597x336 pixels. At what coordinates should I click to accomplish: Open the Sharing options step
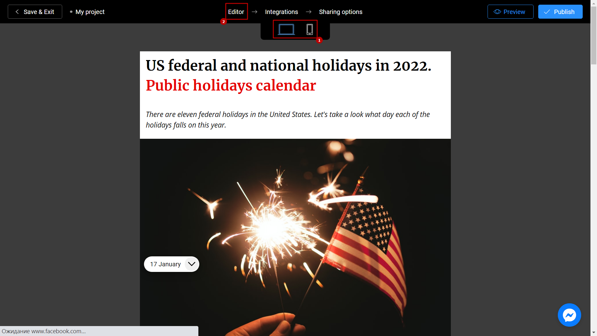[341, 12]
